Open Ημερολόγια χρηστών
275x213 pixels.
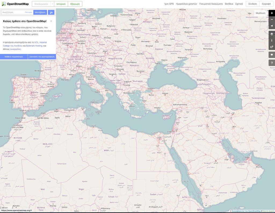click(186, 4)
